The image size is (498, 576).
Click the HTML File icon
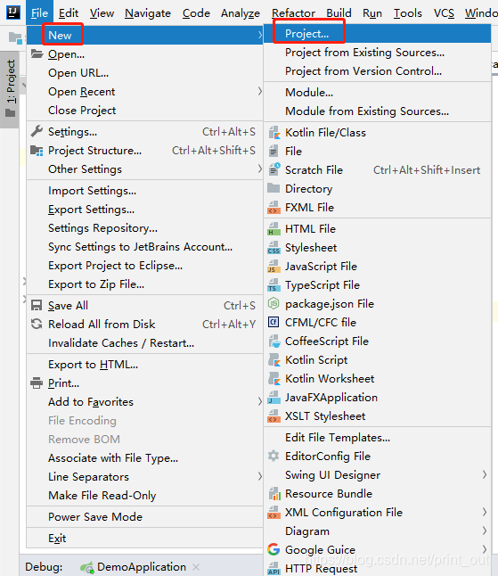pyautogui.click(x=273, y=228)
